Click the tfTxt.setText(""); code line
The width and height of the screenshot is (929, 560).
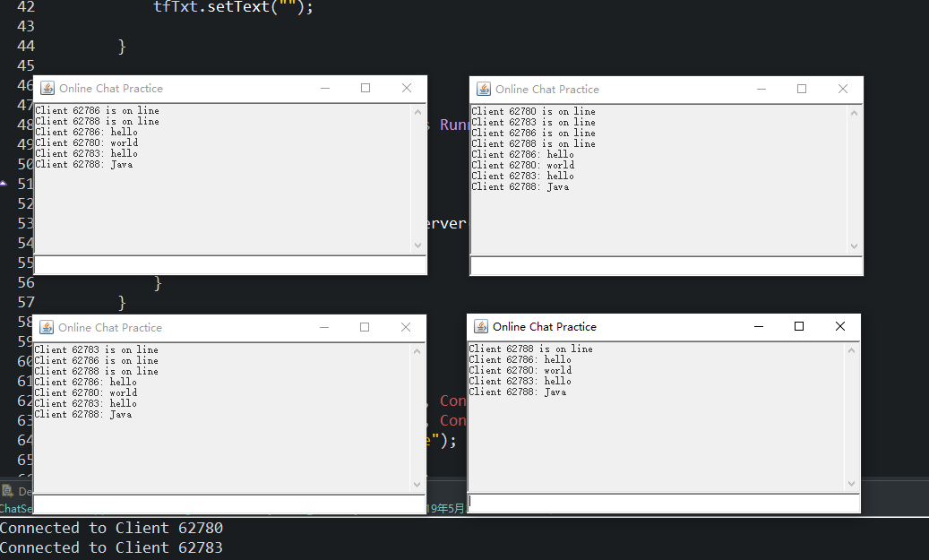tap(233, 6)
